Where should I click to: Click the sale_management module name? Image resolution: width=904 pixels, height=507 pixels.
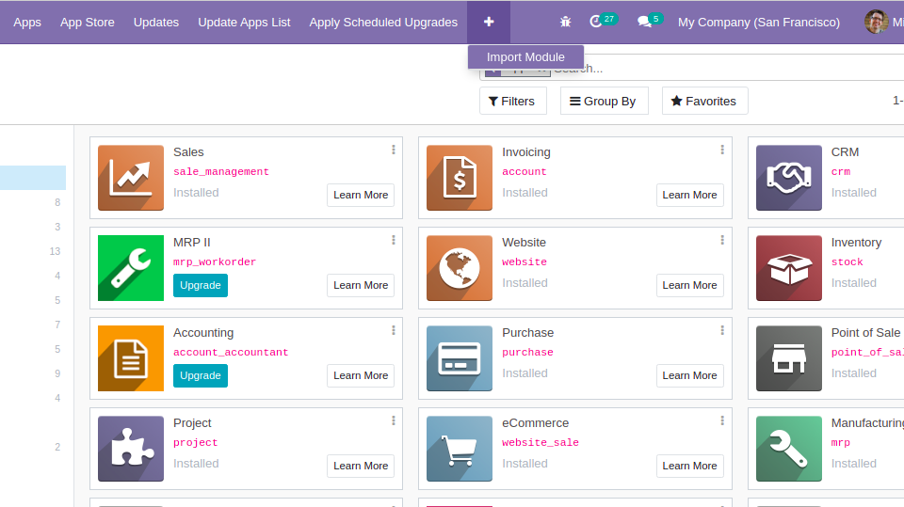(x=220, y=172)
